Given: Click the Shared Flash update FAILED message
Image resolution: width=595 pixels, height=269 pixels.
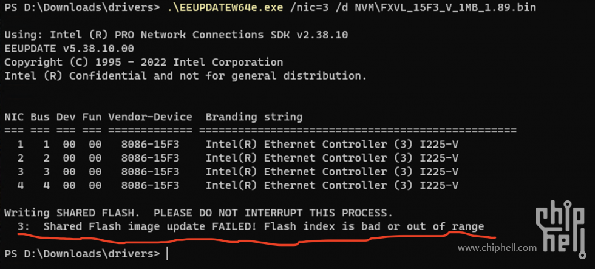Looking at the screenshot, I should click(250, 227).
